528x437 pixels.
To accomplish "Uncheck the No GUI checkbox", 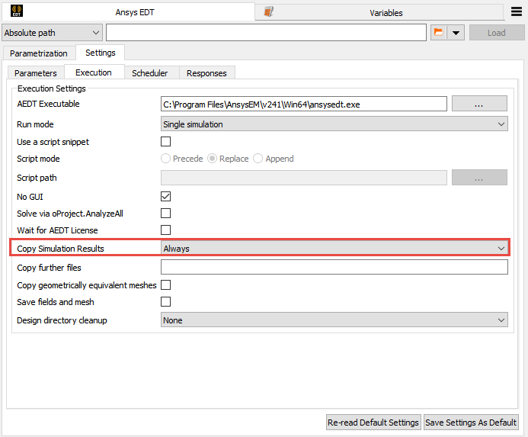I will pos(165,196).
